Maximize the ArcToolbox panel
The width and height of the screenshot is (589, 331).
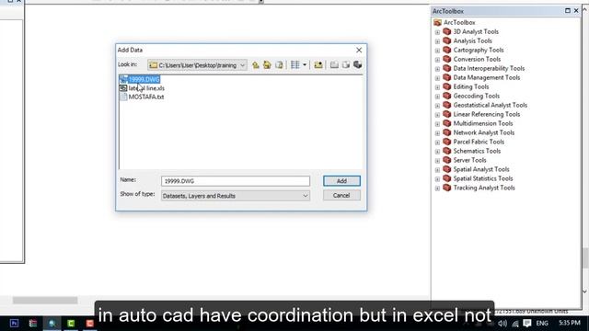click(568, 11)
